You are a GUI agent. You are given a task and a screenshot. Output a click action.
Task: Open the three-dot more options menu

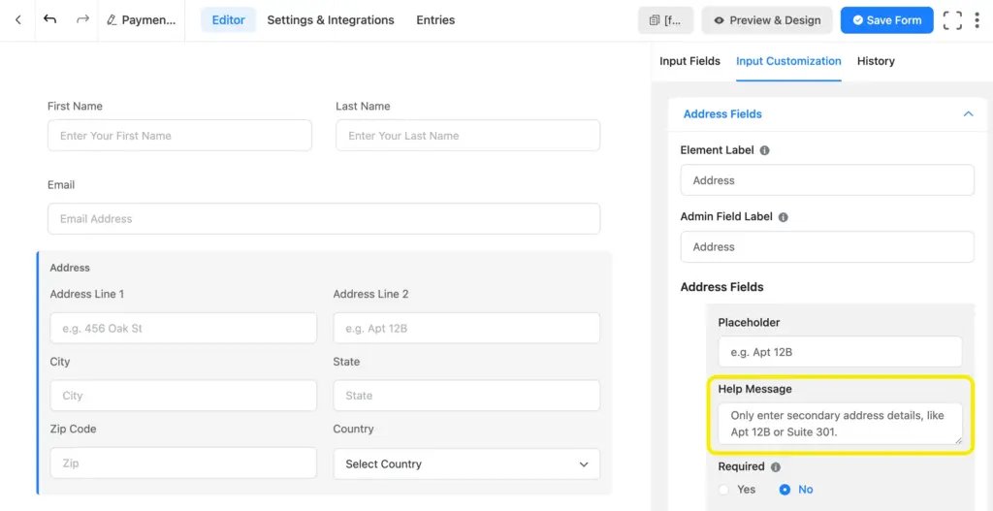pyautogui.click(x=978, y=20)
